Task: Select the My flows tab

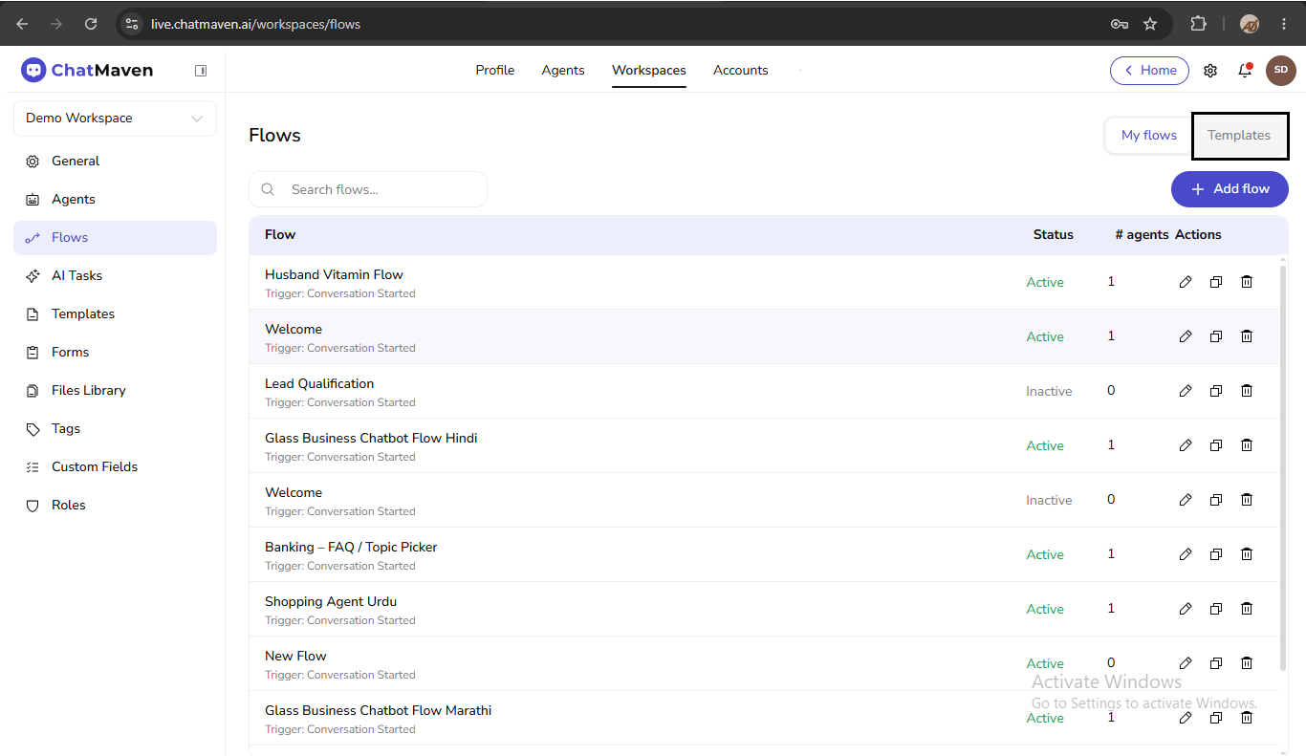Action: pos(1149,136)
